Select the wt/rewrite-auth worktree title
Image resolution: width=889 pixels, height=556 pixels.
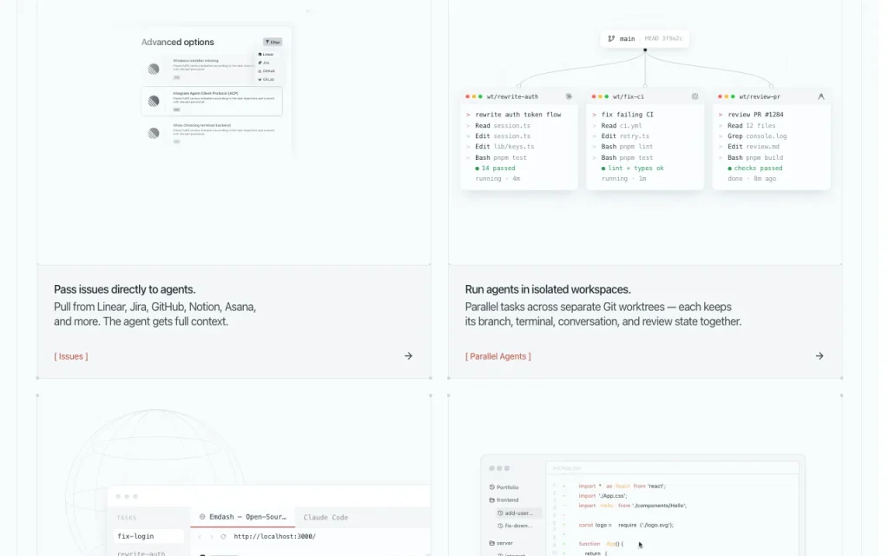[x=512, y=96]
